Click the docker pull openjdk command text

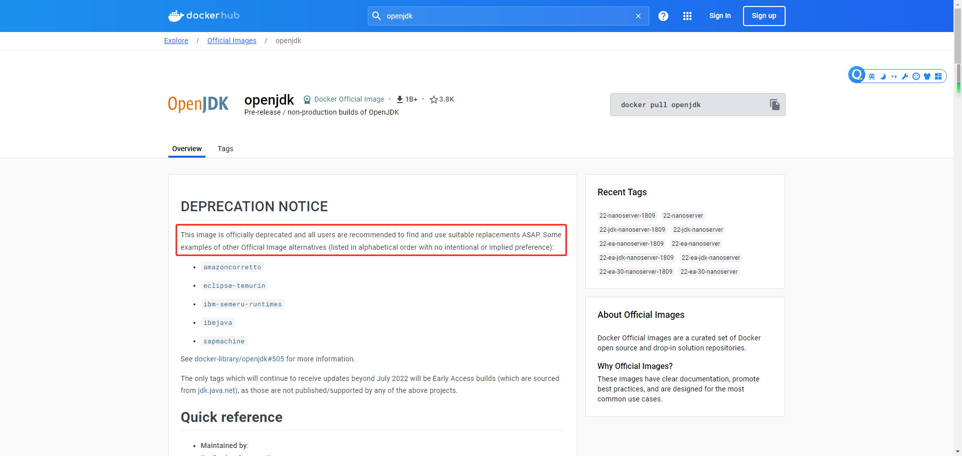[x=660, y=105]
